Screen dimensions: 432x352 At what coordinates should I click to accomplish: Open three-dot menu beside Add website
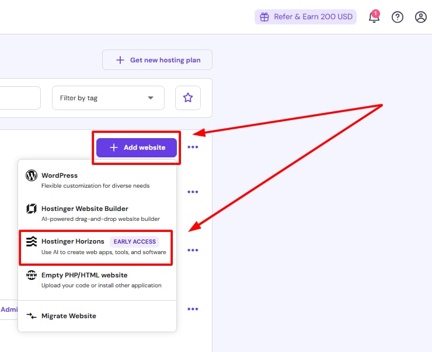pos(193,147)
